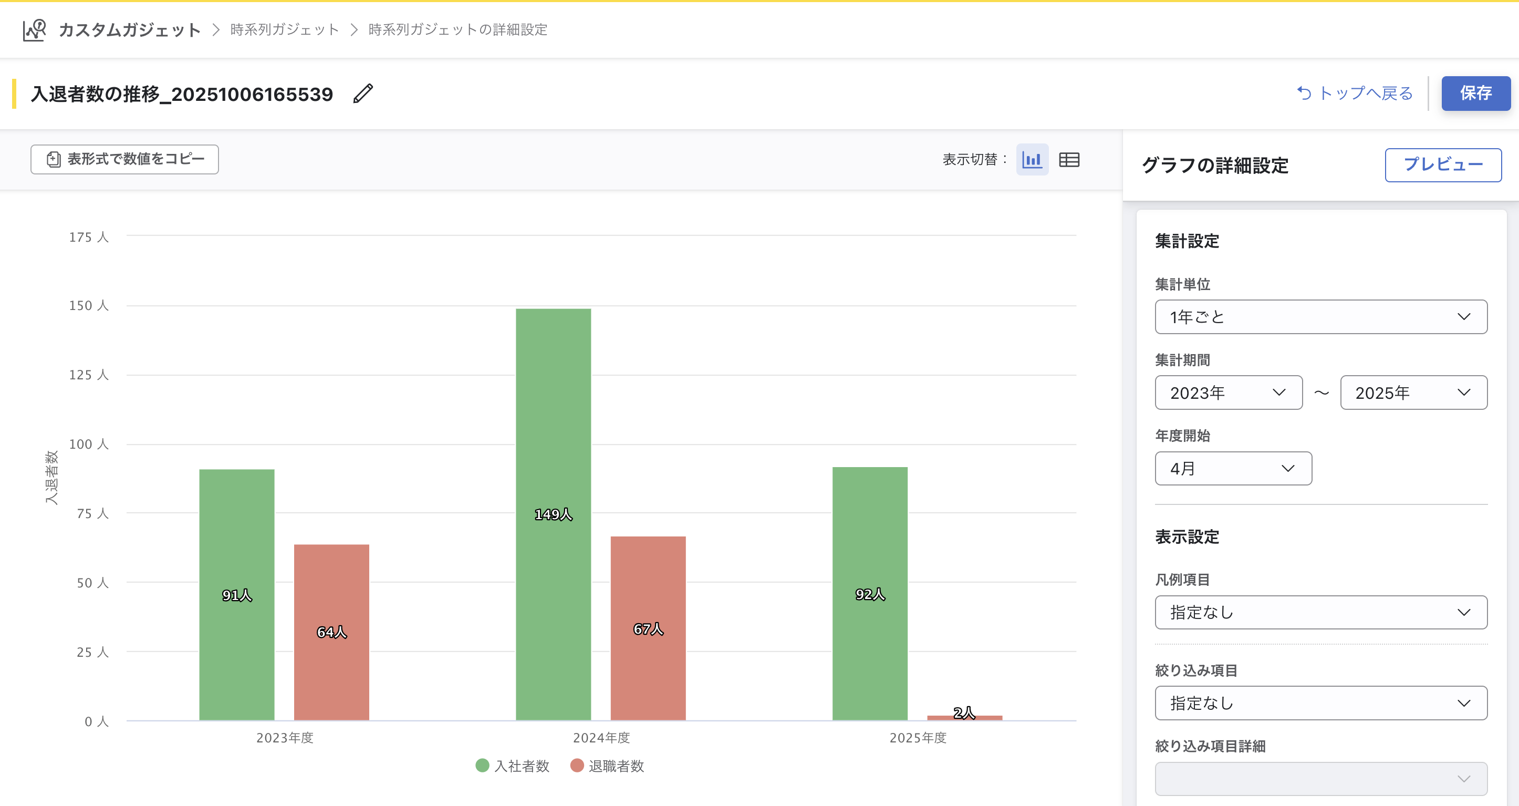
Task: Open the 絞り込み項目 dropdown
Action: click(x=1320, y=702)
